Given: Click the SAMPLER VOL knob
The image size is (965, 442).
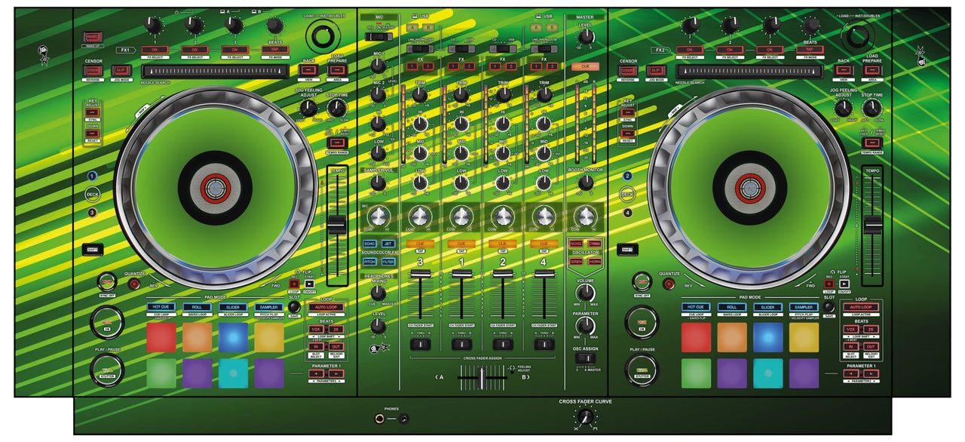Looking at the screenshot, I should pos(377,183).
